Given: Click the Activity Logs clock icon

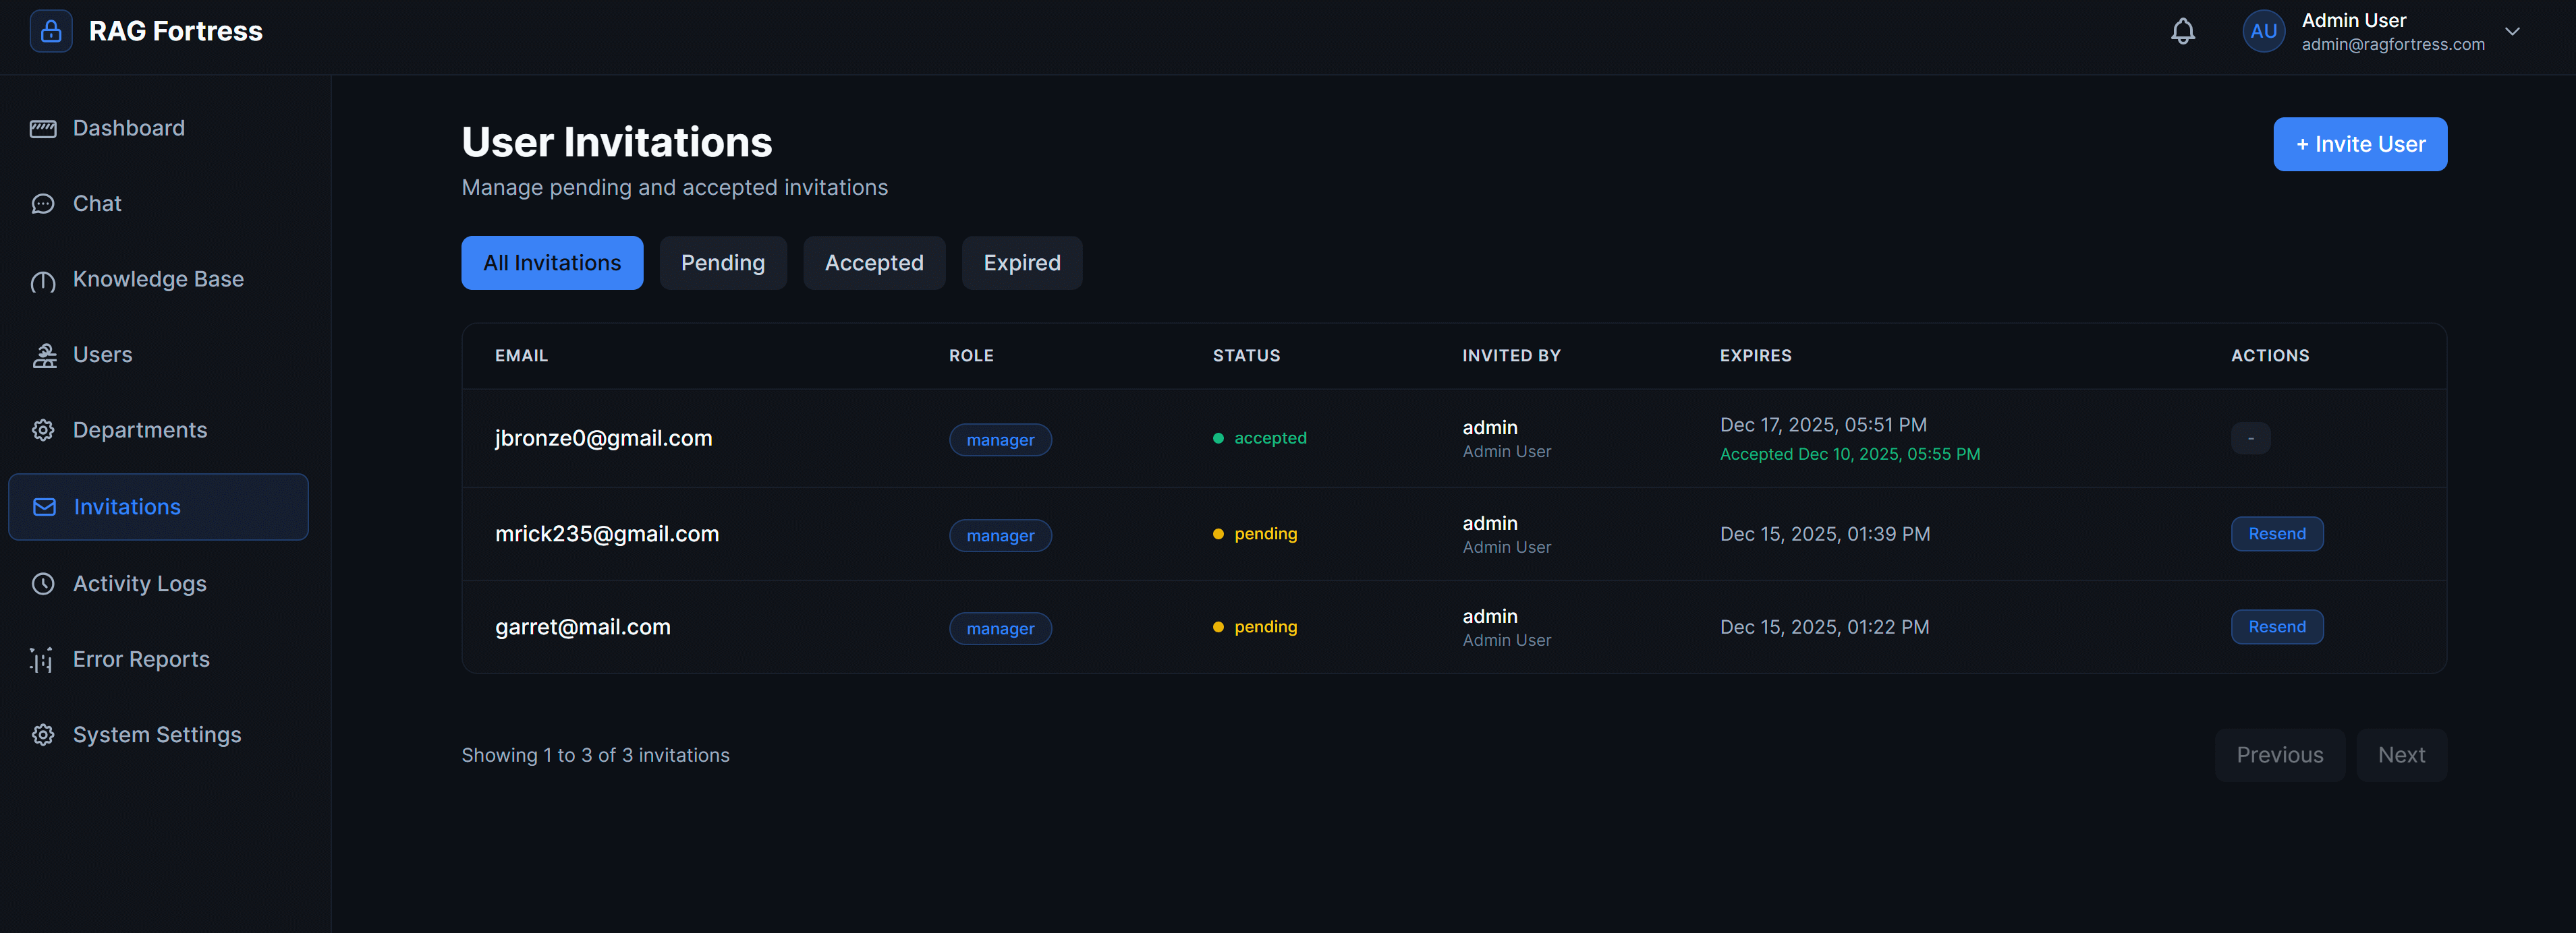Looking at the screenshot, I should click(43, 584).
